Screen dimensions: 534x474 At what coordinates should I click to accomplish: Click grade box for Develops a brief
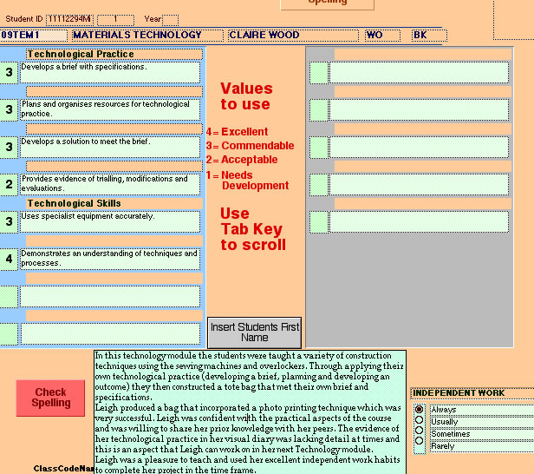pos(9,72)
